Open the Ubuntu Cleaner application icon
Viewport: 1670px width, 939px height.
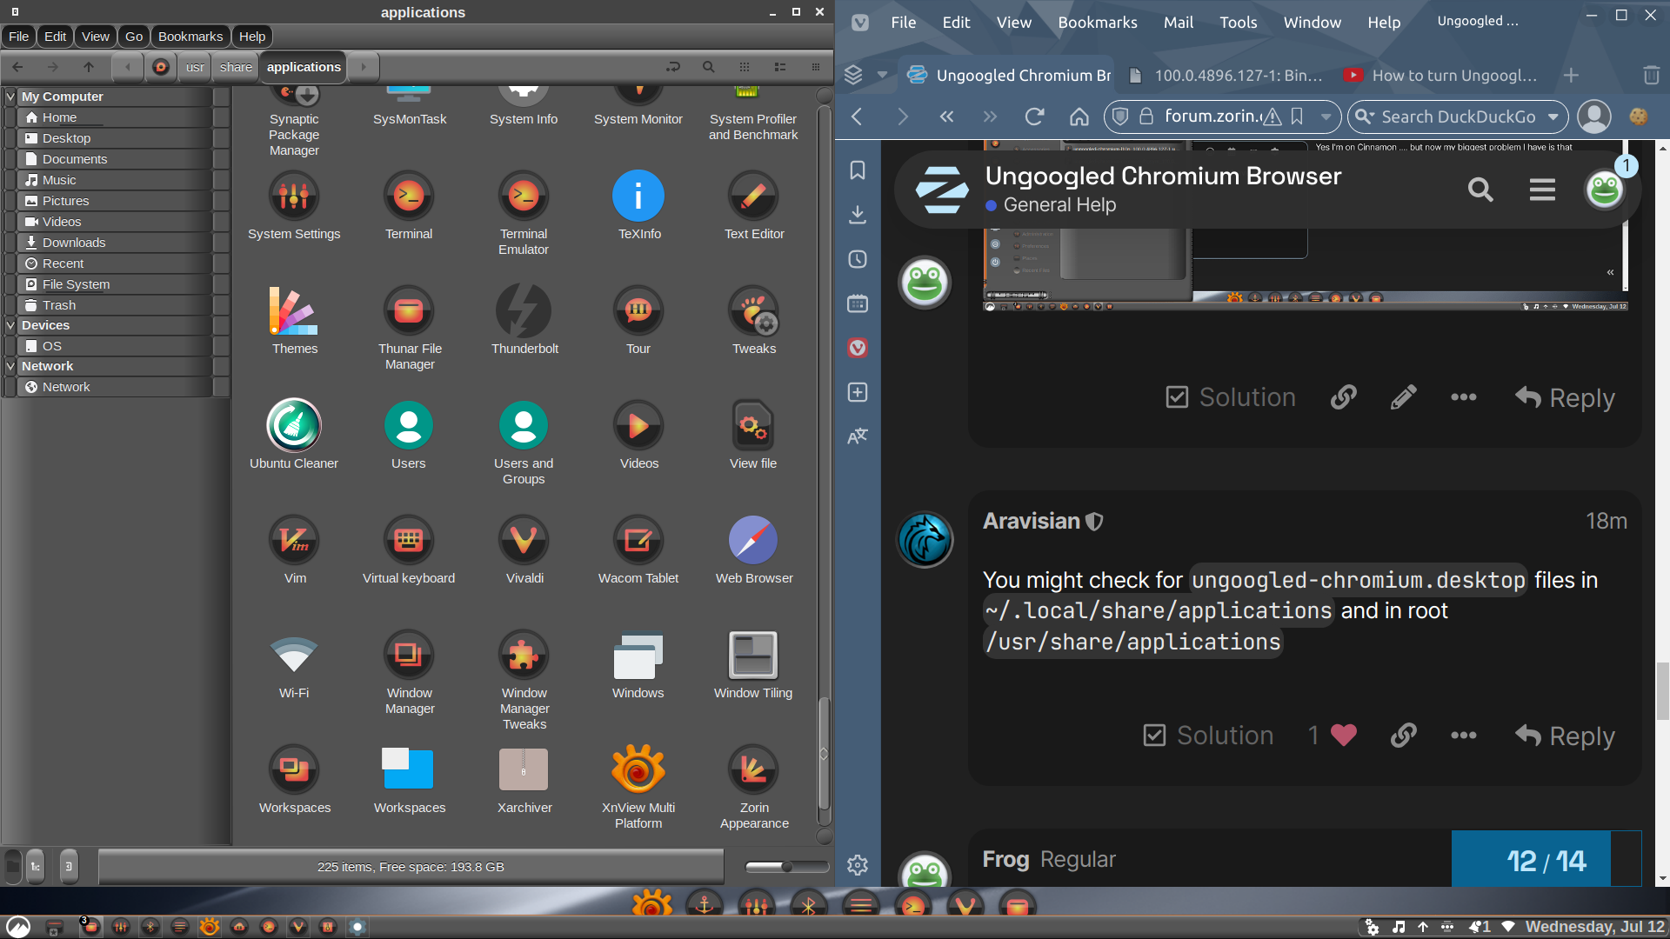pos(294,425)
